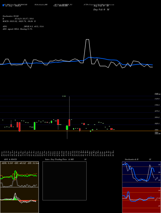The width and height of the screenshot is (161, 213).
Task: Click the 'ADX & MACD' panel title
Action: (x=10, y=159)
